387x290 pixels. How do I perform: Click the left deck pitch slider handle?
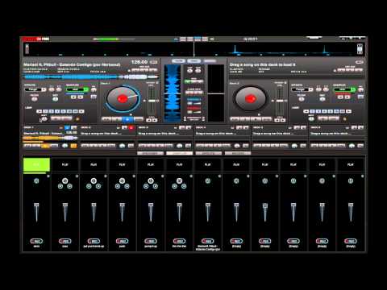pos(152,101)
